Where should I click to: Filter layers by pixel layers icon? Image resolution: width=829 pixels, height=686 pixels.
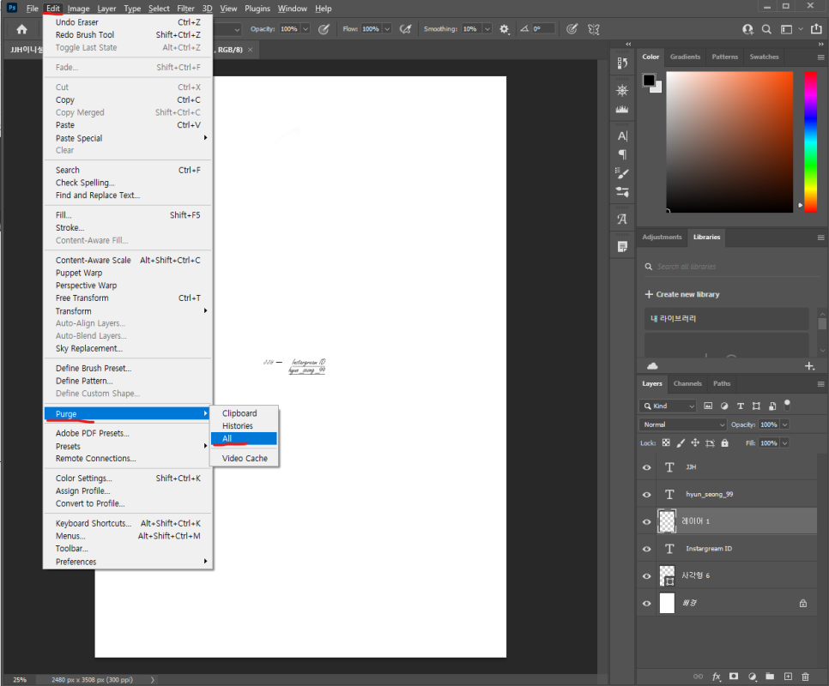tap(708, 406)
